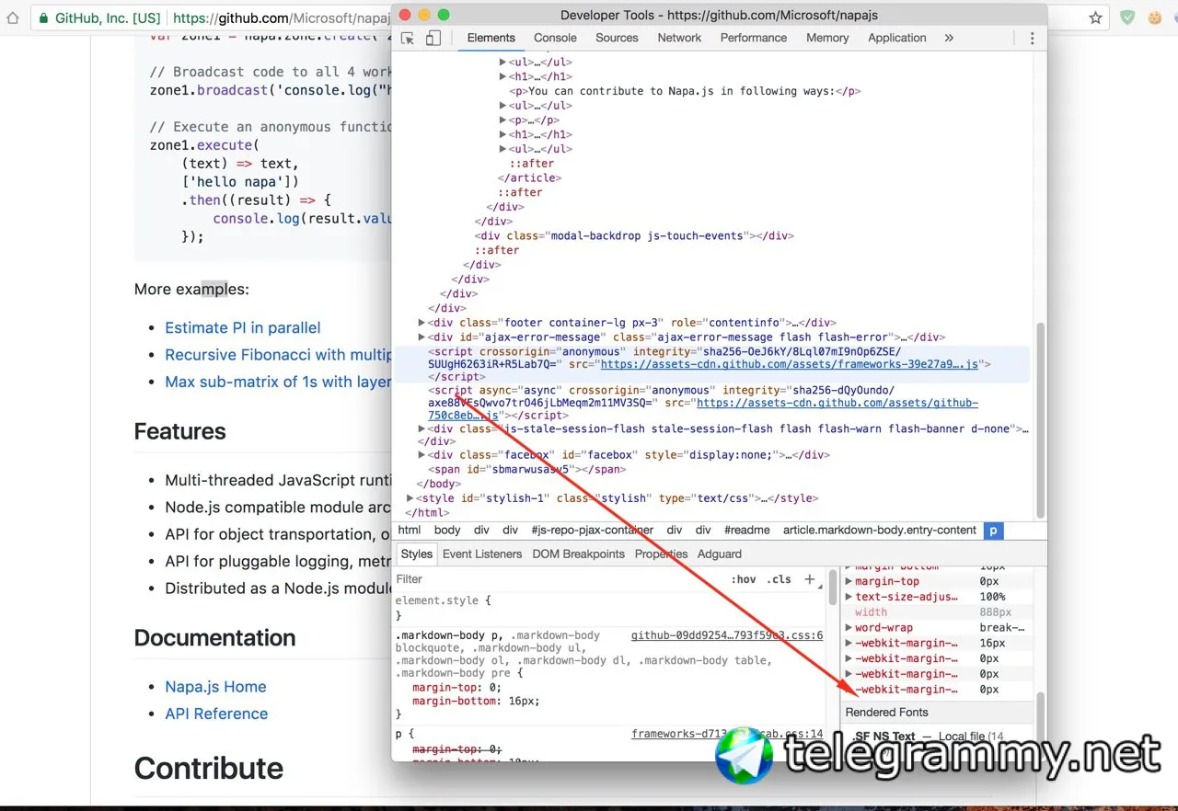Expand the js-stale-session-flash div node
The height and width of the screenshot is (811, 1178).
[x=422, y=429]
